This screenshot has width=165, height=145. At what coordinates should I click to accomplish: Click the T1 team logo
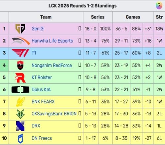[20, 53]
